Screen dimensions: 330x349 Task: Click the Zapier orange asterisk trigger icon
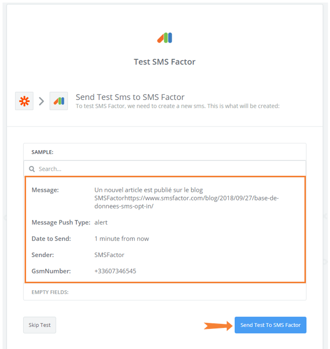coord(24,101)
